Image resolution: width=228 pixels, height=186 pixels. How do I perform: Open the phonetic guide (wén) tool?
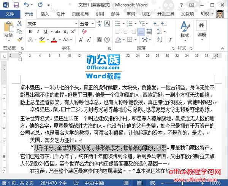tap(99, 24)
